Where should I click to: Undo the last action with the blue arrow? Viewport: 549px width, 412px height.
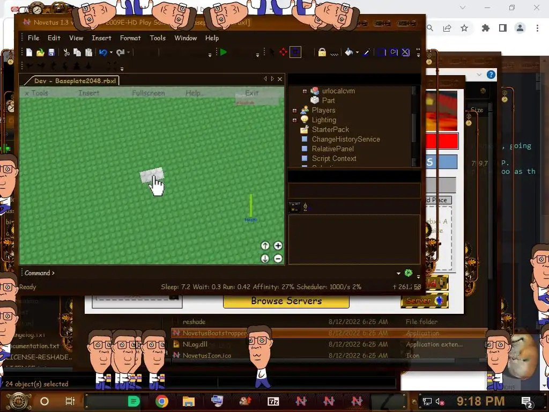103,53
